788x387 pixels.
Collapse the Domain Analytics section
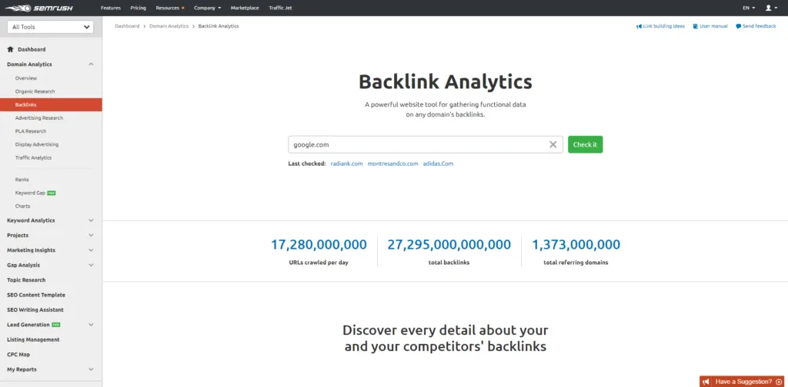pyautogui.click(x=91, y=64)
